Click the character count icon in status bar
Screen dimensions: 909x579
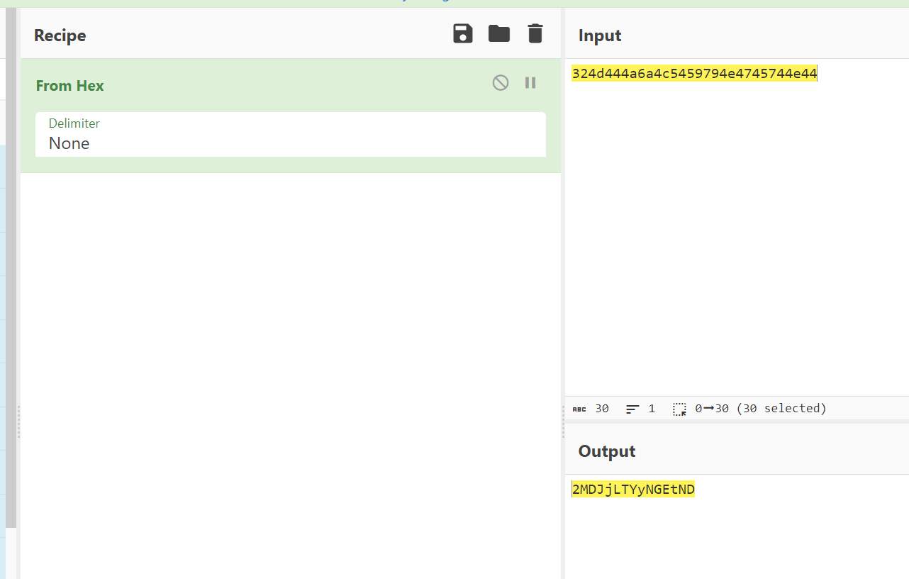pyautogui.click(x=579, y=409)
